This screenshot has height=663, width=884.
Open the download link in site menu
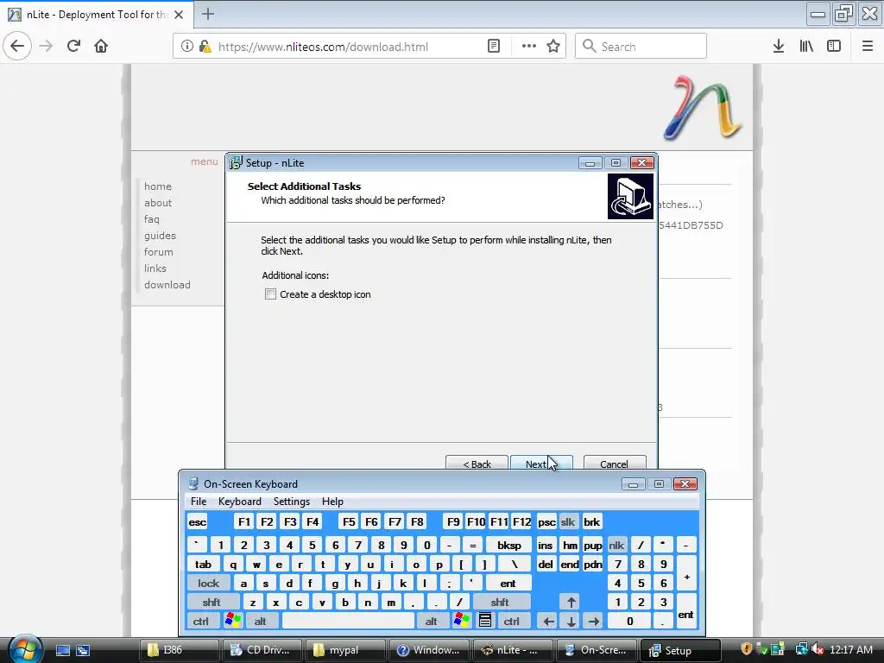point(167,285)
